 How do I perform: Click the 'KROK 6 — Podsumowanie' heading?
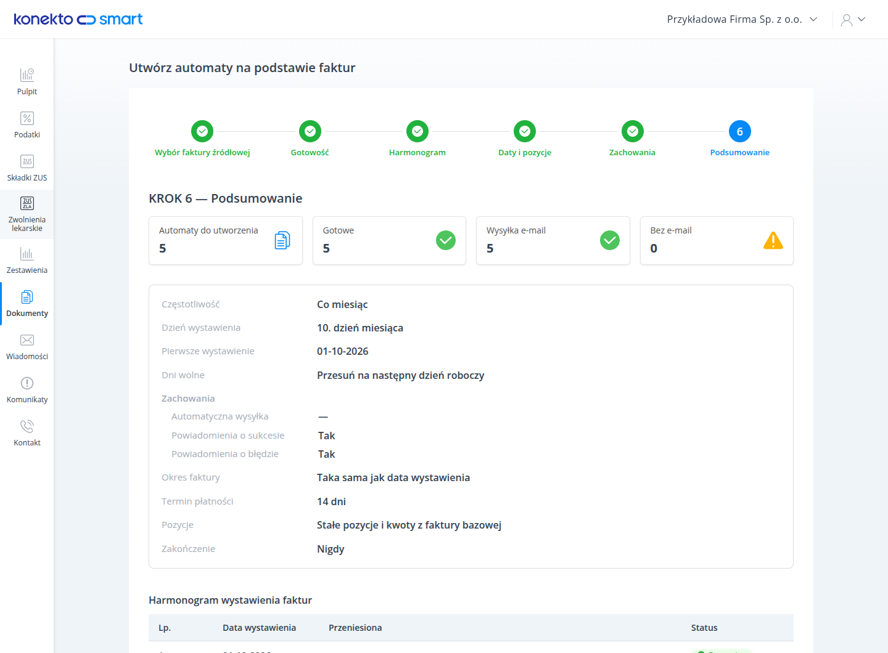pos(226,198)
